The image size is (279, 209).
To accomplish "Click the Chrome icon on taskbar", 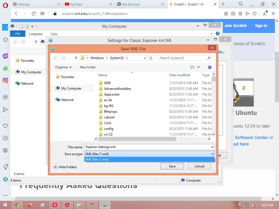I will [x=17, y=205].
